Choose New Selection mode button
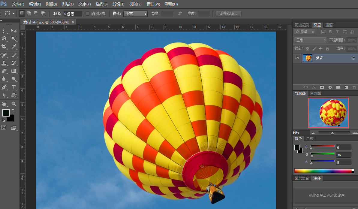Screen dimensions: 358x209 (x=22, y=13)
